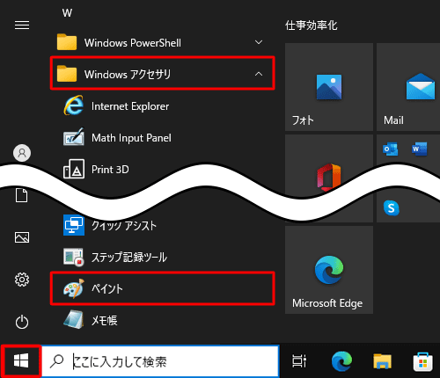Open Microsoft Store from the taskbar
440x378 pixels.
(422, 361)
